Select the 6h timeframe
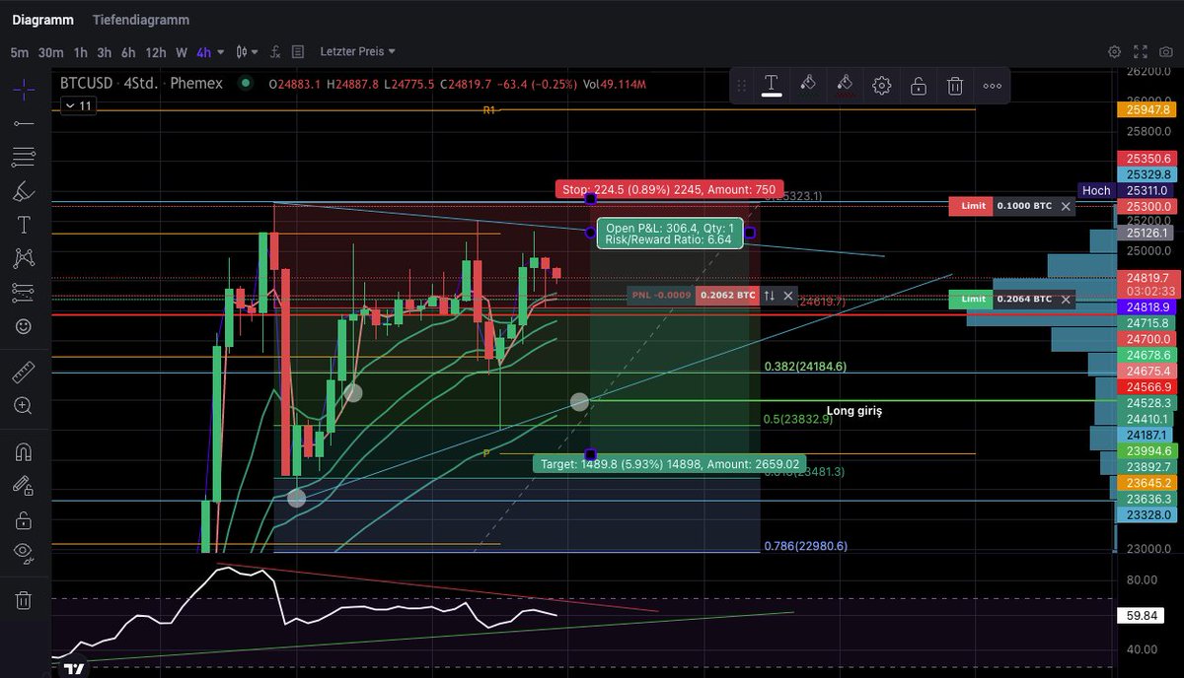 tap(128, 52)
